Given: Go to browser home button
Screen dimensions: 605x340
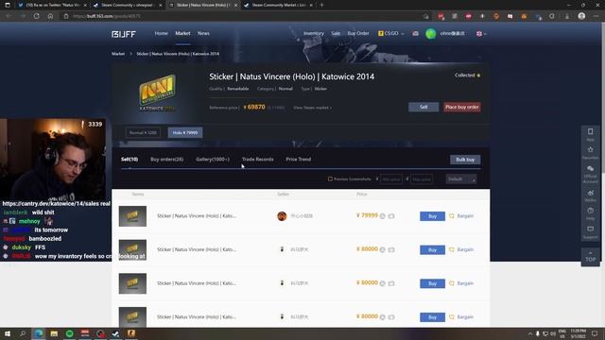Looking at the screenshot, I should (50, 16).
